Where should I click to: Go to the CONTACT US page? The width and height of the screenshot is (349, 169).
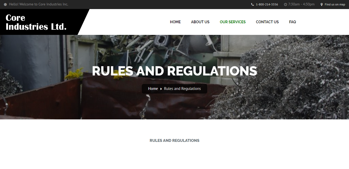pos(267,22)
